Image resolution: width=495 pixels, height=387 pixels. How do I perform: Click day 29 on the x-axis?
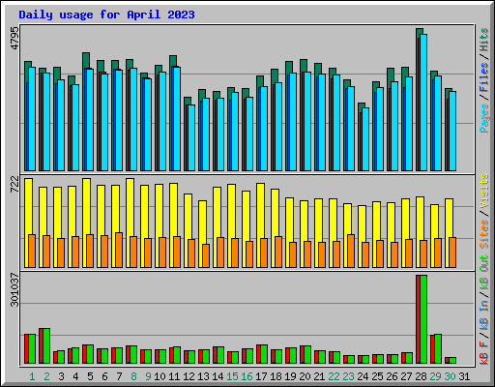[435, 376]
